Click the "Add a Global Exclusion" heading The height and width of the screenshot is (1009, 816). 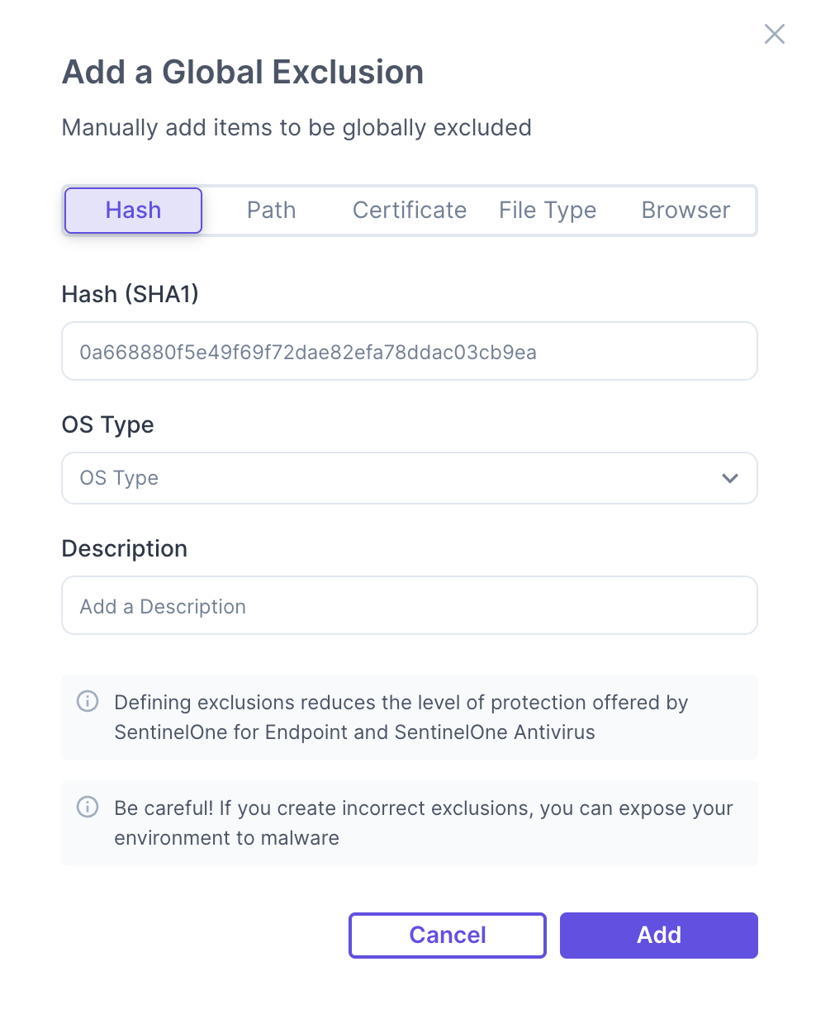click(x=243, y=73)
